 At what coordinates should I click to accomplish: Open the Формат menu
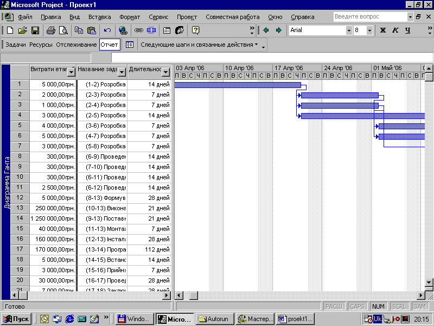130,17
